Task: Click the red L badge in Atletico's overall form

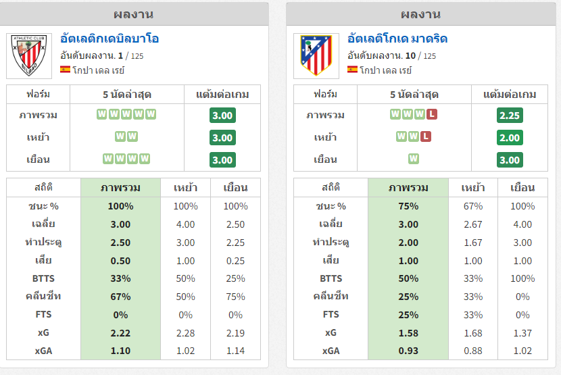Action: click(432, 114)
